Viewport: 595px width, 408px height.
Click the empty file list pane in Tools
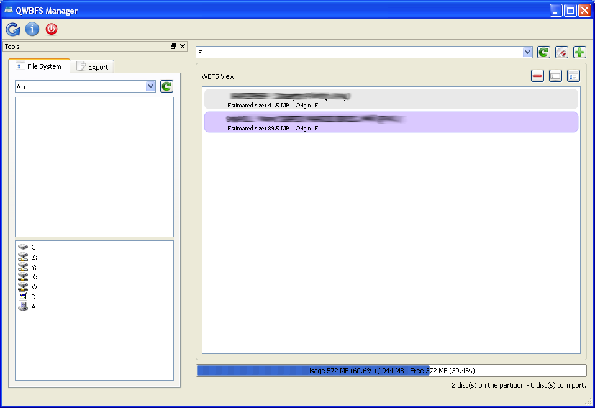94,167
